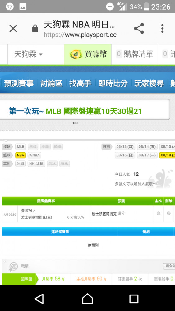Open 預測賽事 menu
The width and height of the screenshot is (175, 311).
pyautogui.click(x=19, y=83)
